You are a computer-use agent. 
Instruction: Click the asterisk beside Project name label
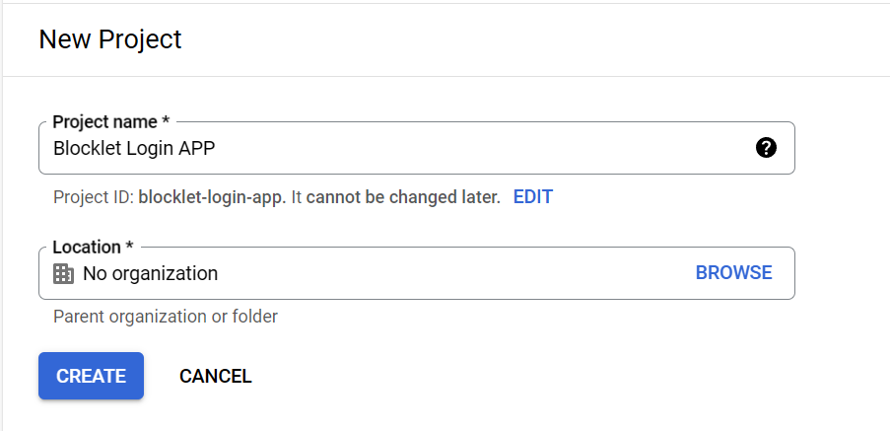tap(166, 121)
